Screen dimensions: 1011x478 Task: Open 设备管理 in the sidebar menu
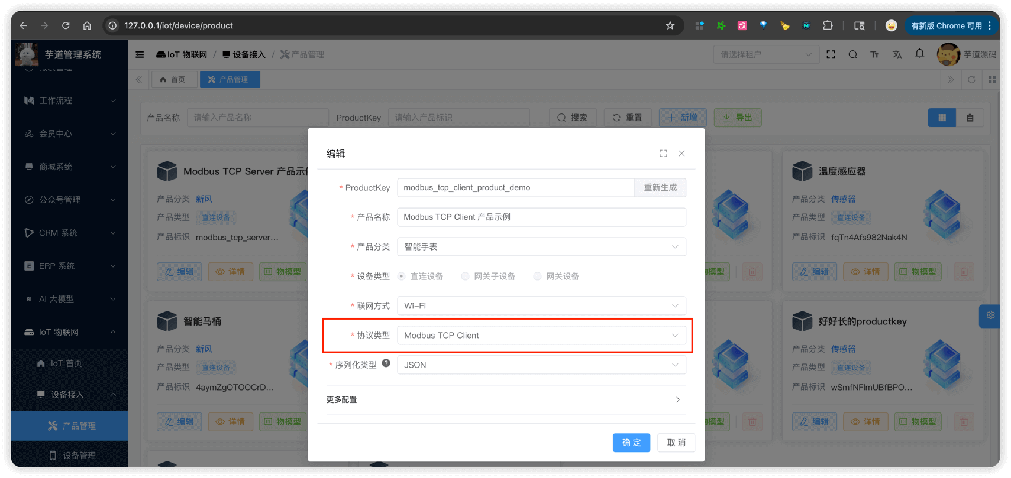[x=79, y=456]
